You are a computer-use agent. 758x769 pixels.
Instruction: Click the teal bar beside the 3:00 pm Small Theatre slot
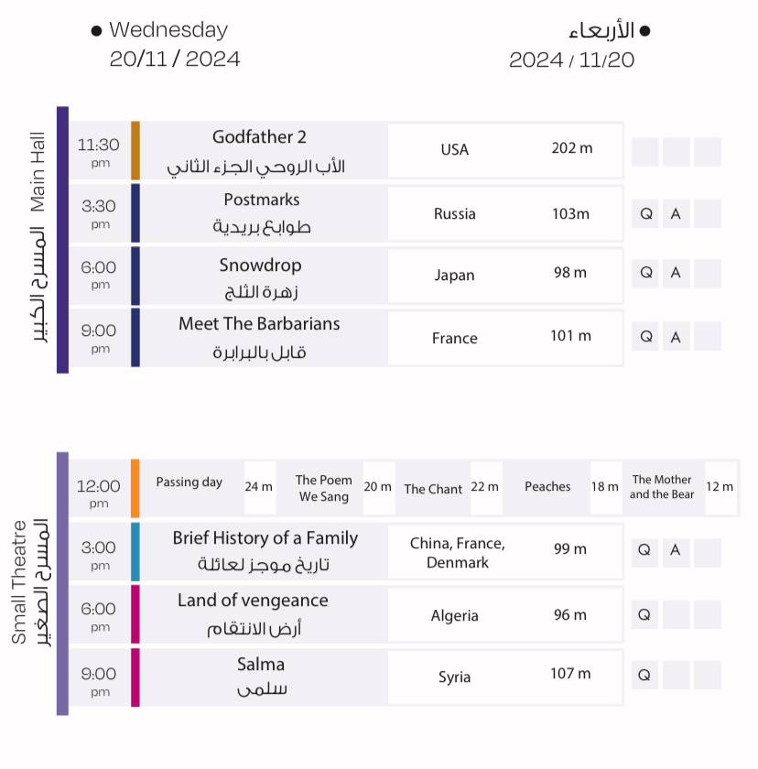pyautogui.click(x=135, y=551)
